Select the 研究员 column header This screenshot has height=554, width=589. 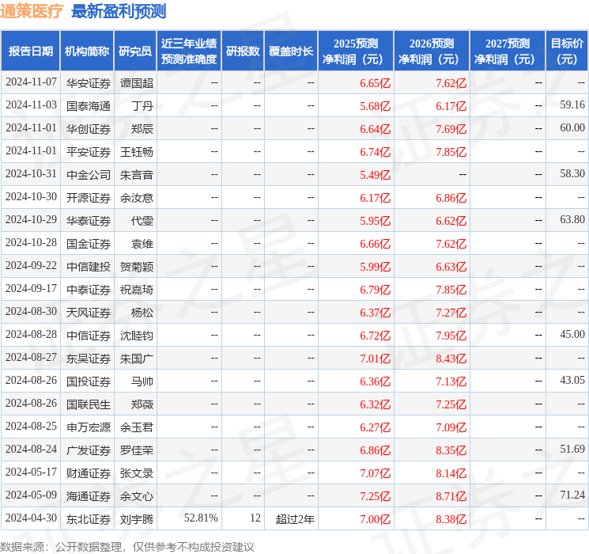click(135, 51)
